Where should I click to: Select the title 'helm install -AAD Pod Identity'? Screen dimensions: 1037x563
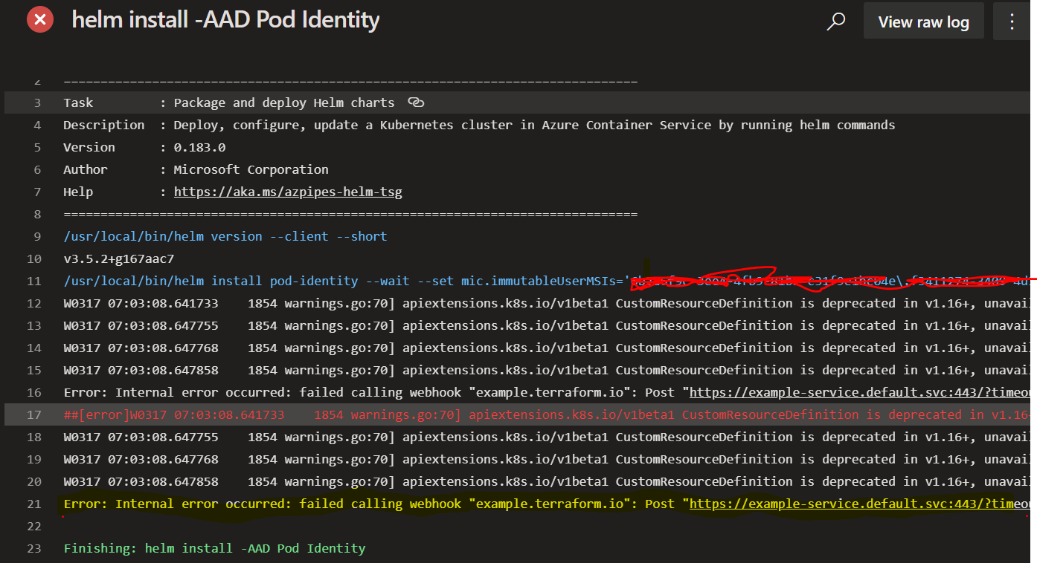(x=225, y=20)
